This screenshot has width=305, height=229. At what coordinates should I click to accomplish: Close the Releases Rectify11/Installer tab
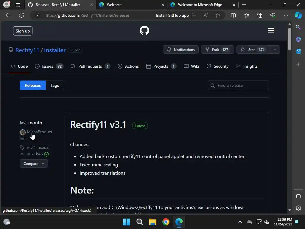[x=91, y=5]
